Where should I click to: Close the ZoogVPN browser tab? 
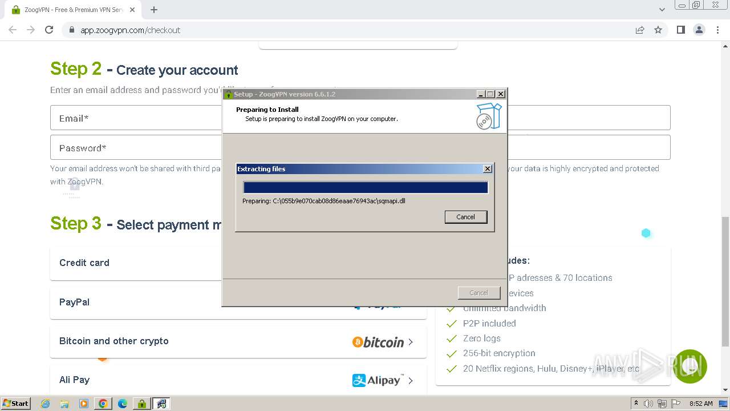click(133, 10)
